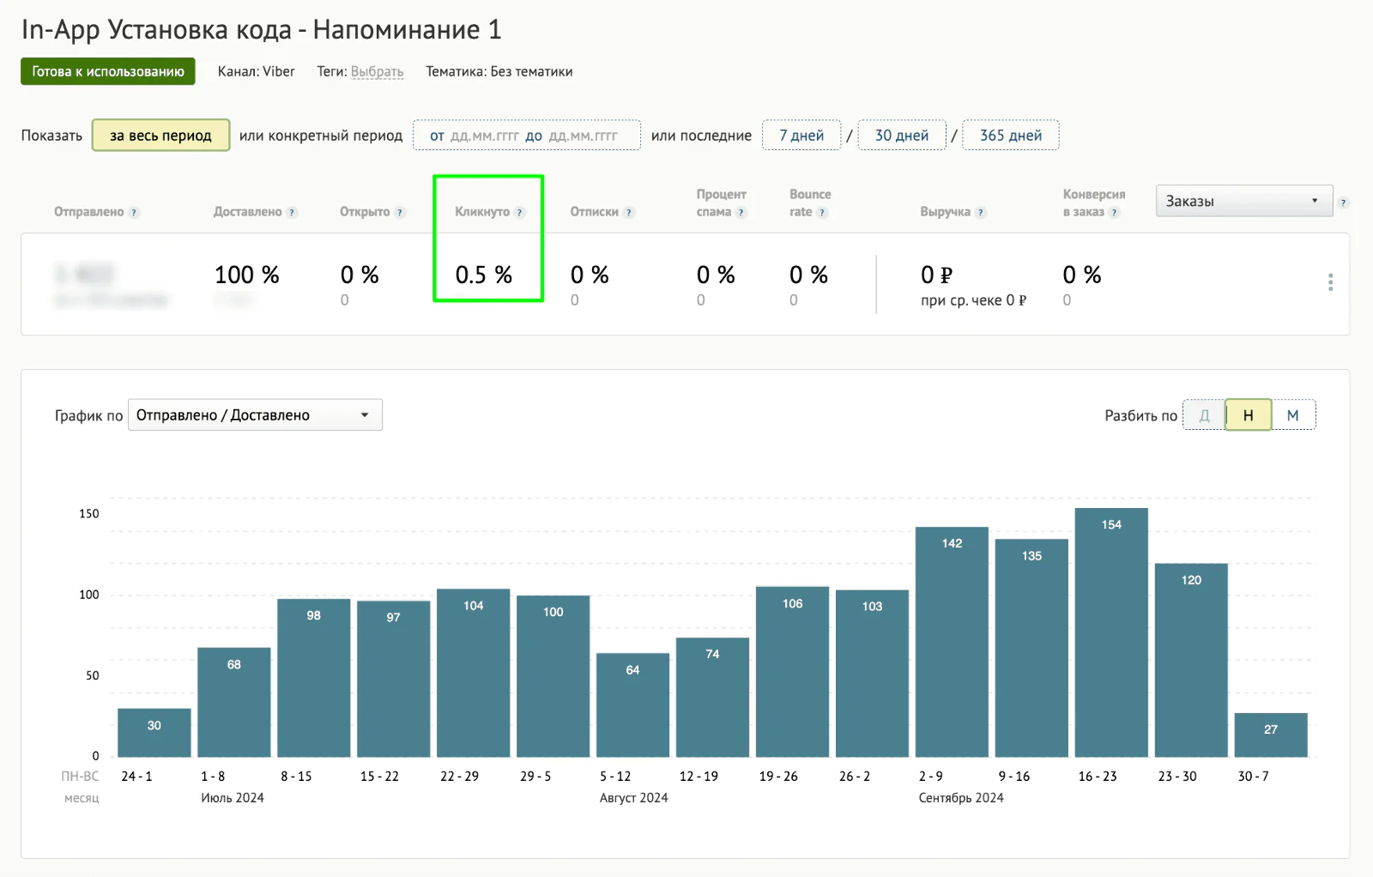Screen dimensions: 1373x877
Task: Click the 0.5 % clicked value
Action: pos(483,275)
